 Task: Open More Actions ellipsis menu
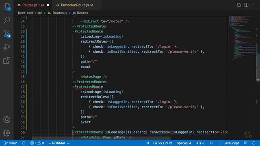[253, 5]
